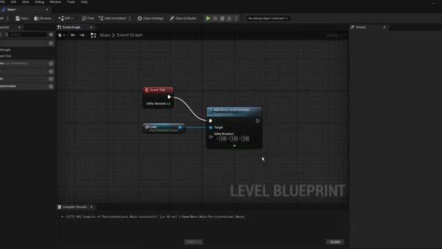Open the Help menu
This screenshot has width=442, height=249.
click(x=84, y=2)
